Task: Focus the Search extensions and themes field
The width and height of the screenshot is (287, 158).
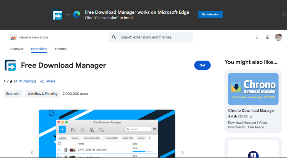Action: [x=151, y=37]
